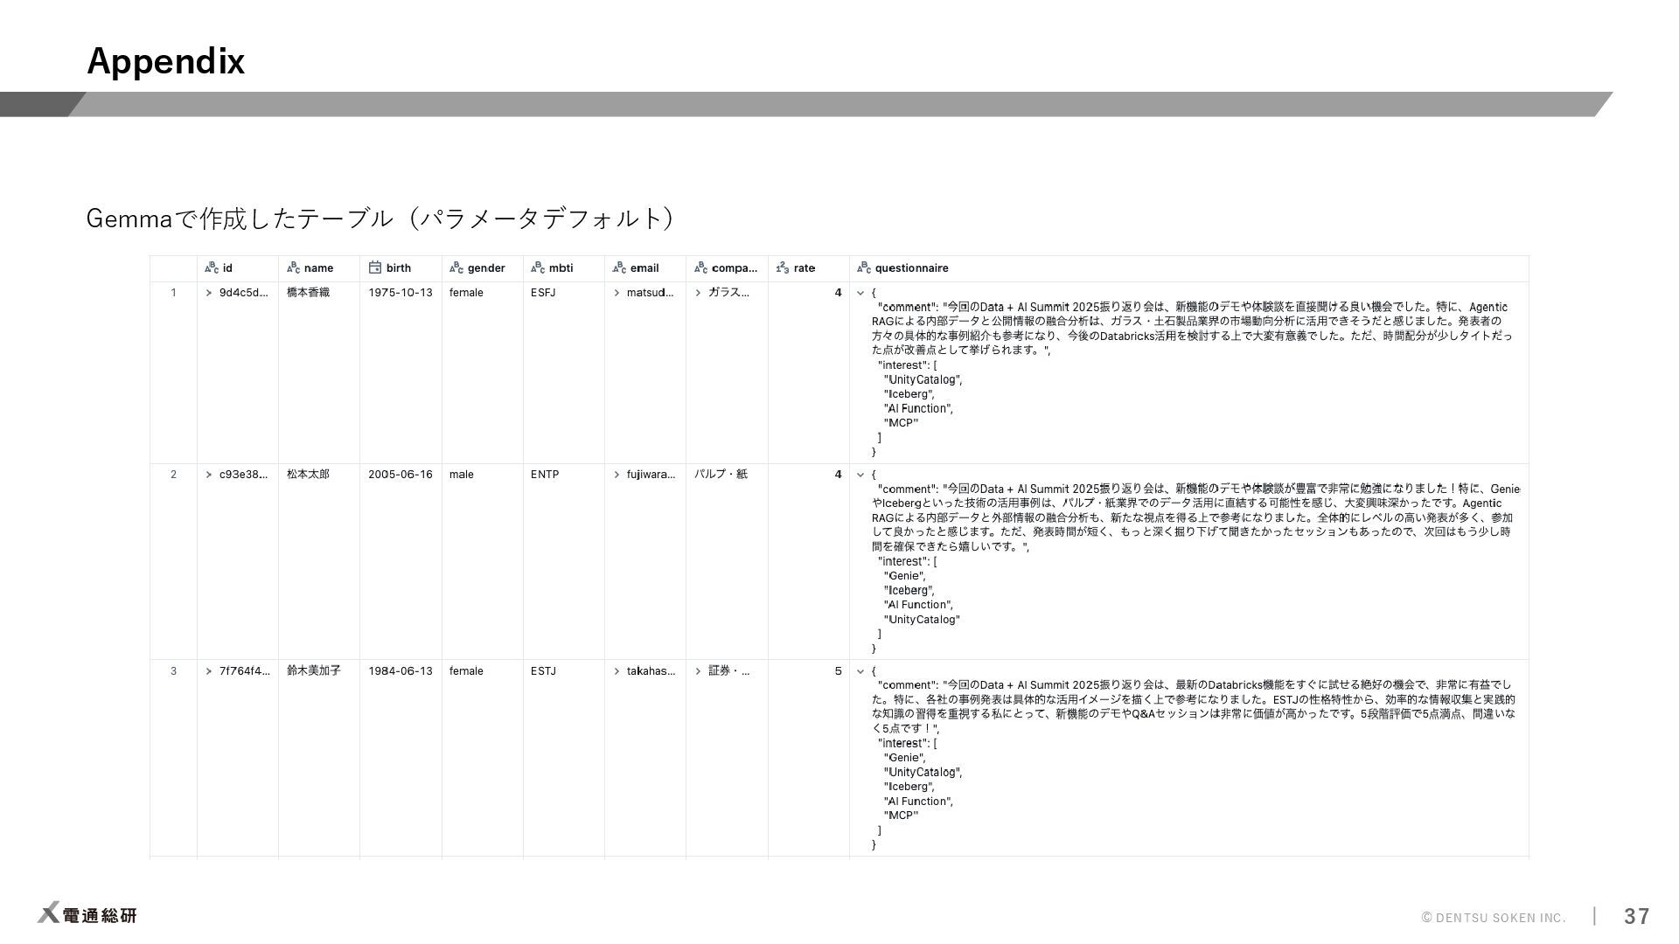Expand the email cell fujiwara...
The height and width of the screenshot is (944, 1679).
617,475
